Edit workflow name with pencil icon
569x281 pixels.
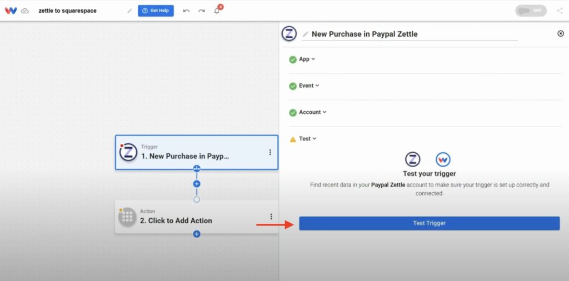129,11
